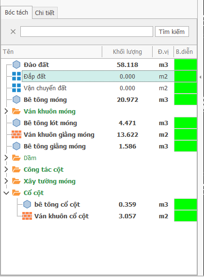
Task: Click the folder icon beside Công tác cột
Action: 16,169
